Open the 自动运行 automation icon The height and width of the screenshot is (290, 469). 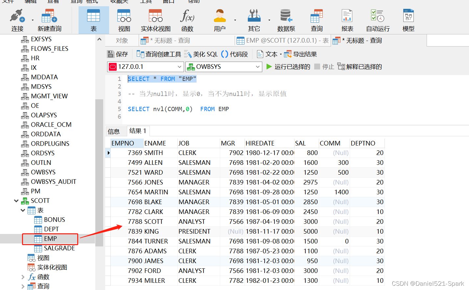378,20
